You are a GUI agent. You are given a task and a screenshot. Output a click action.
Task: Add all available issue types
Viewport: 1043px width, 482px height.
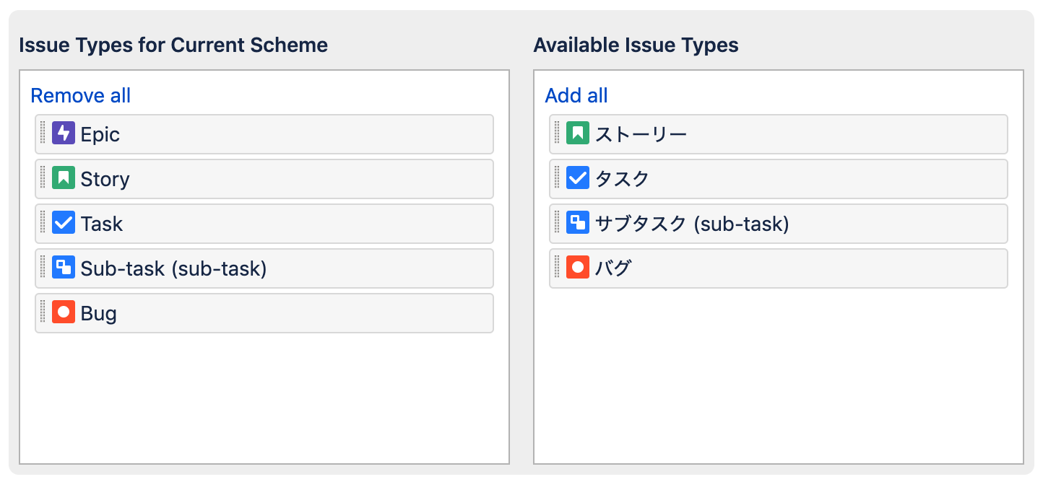[x=576, y=95]
